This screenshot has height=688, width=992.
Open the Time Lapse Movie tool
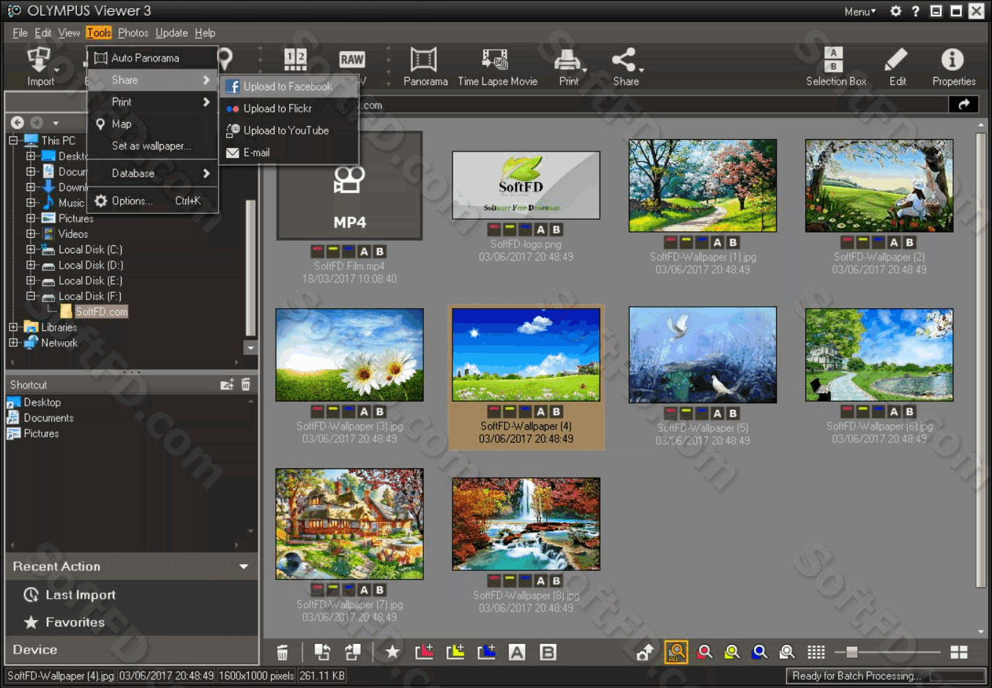(x=497, y=67)
